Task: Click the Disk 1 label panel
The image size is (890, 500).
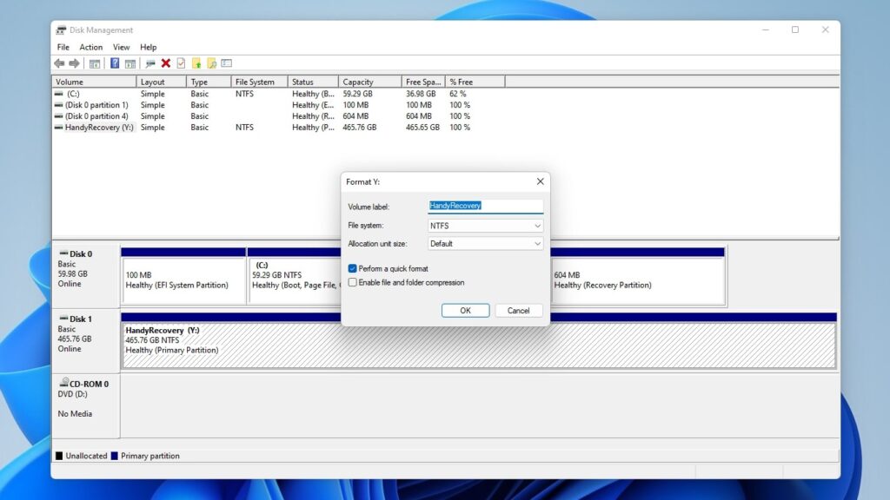Action: pyautogui.click(x=86, y=340)
